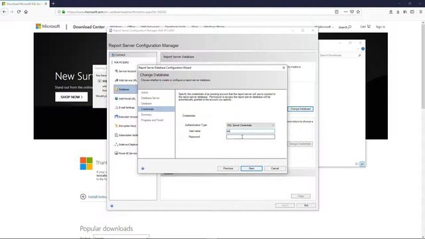Screen dimensions: 425x239
Task: Click Search on Microsoft site header
Action: pos(345,27)
